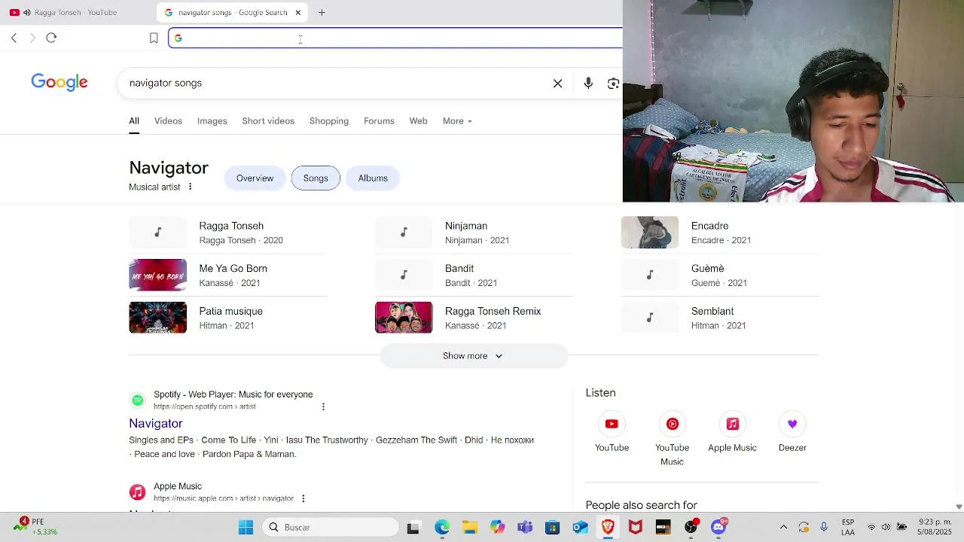Close the navigator songs Google Search tab
964x542 pixels.
coord(298,12)
